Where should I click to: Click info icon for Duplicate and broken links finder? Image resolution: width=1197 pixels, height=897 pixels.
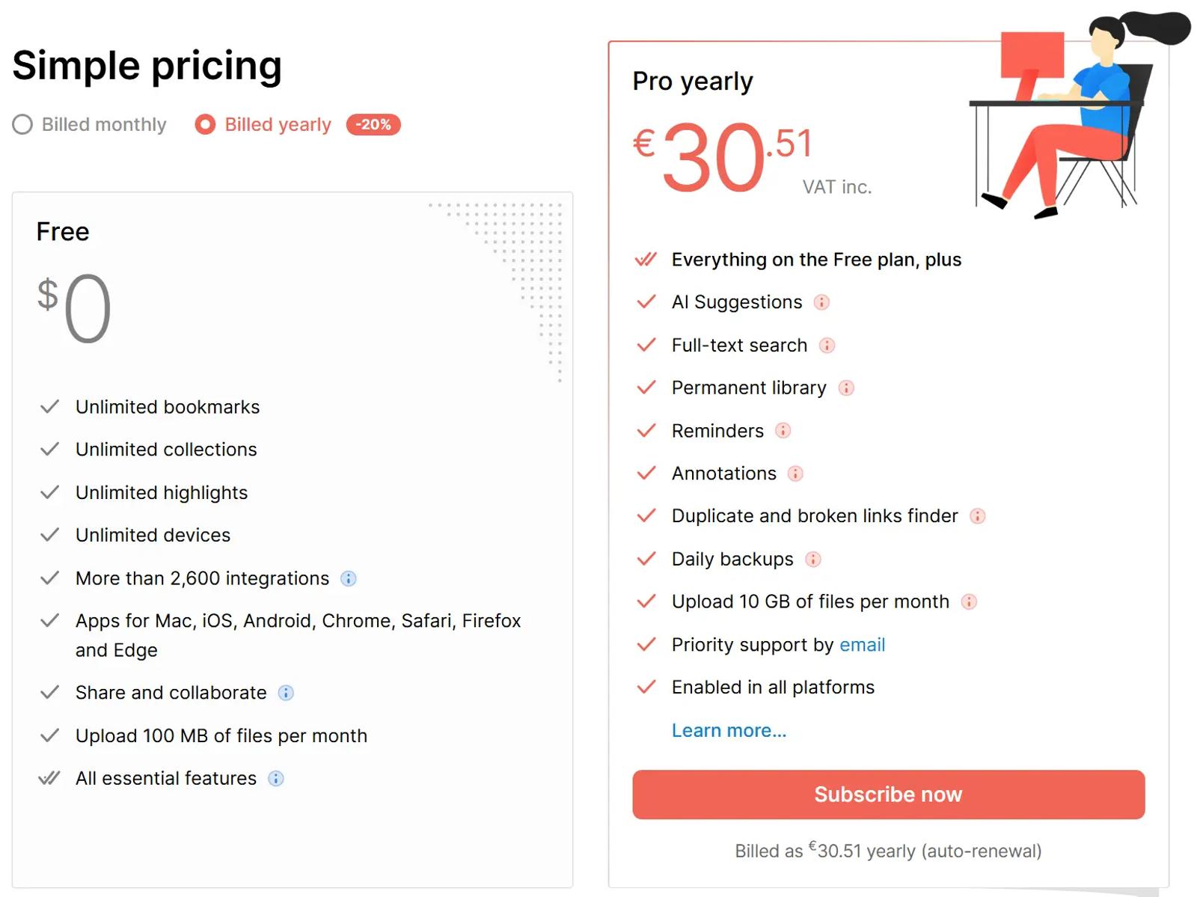[x=977, y=516]
